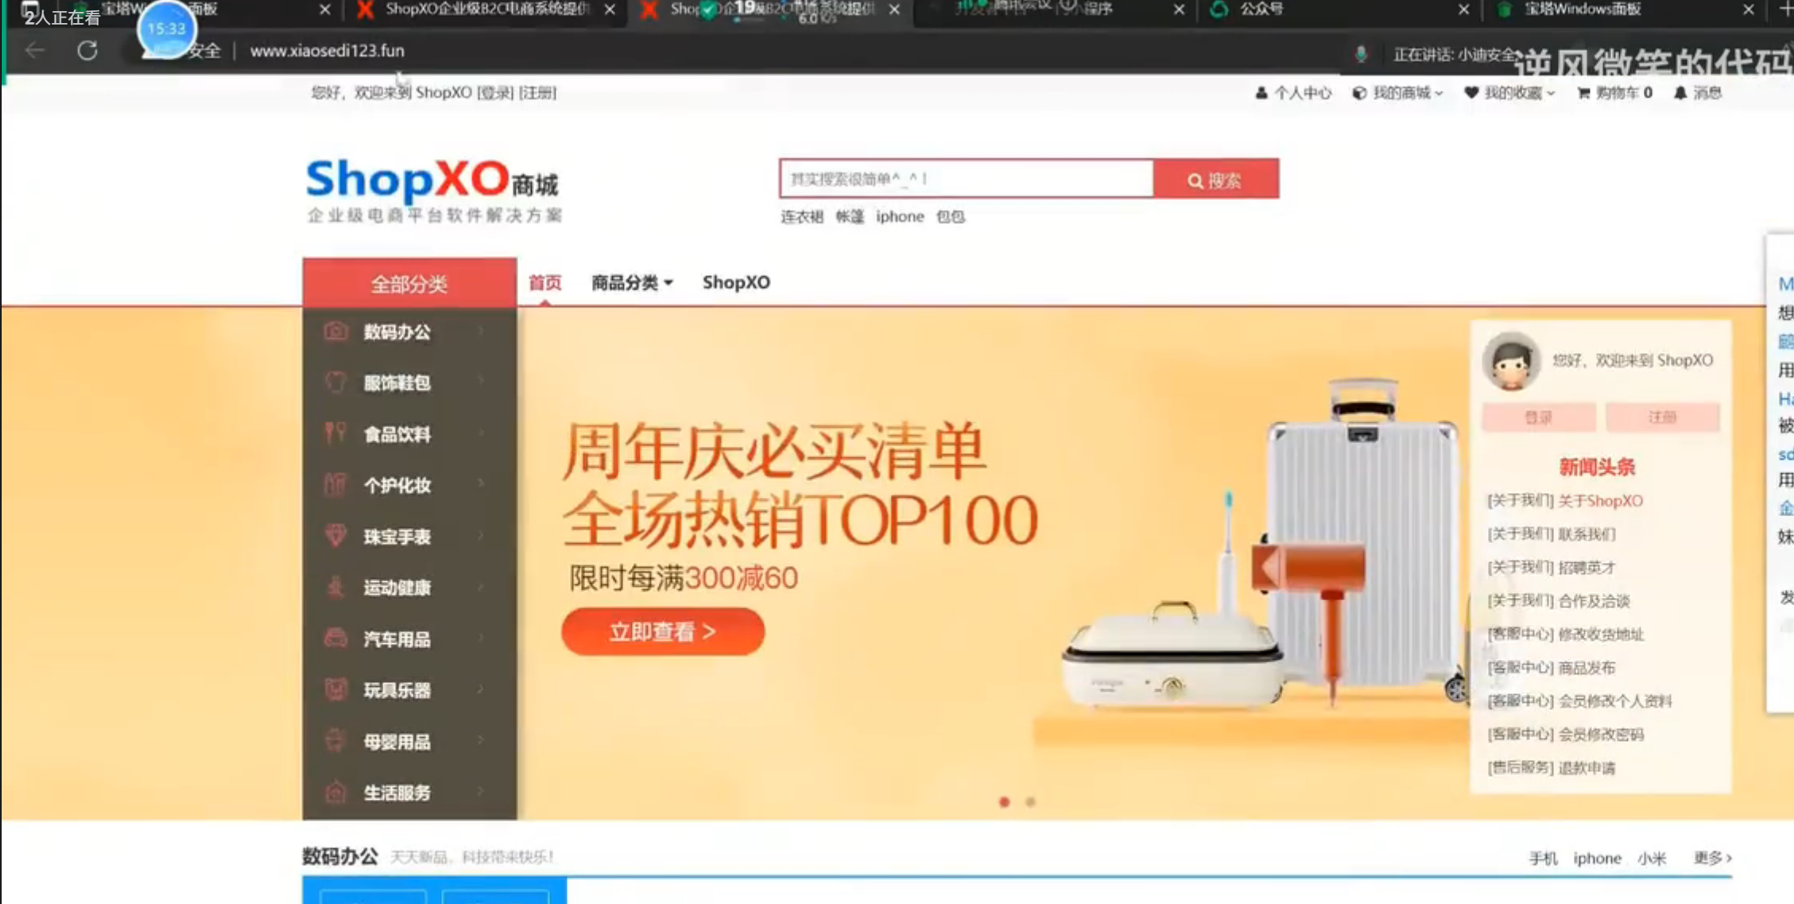Expand the 食品饮料 category arrow
The height and width of the screenshot is (904, 1794).
[481, 433]
